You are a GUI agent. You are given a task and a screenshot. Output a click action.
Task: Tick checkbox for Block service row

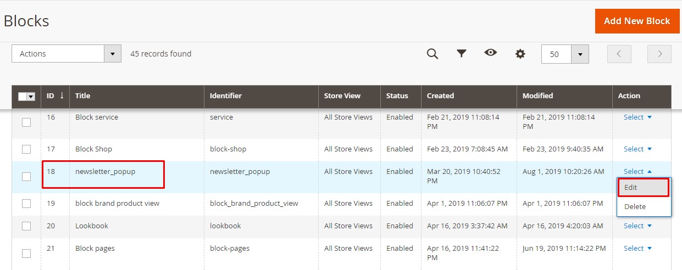coord(26,122)
